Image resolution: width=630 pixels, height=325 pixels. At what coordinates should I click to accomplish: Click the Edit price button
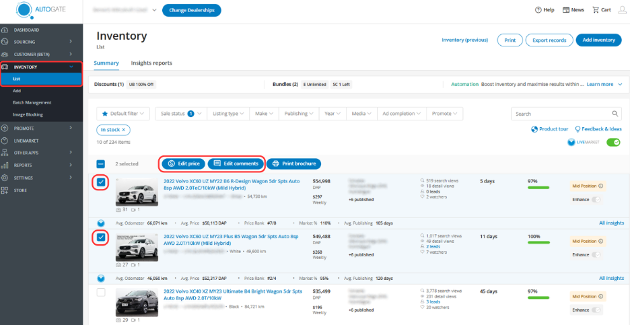coord(183,164)
